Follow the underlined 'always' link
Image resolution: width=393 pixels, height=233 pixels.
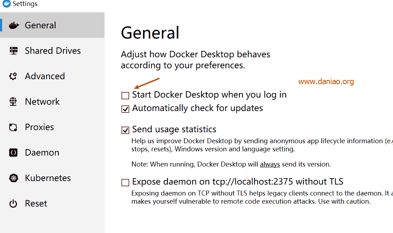point(270,164)
